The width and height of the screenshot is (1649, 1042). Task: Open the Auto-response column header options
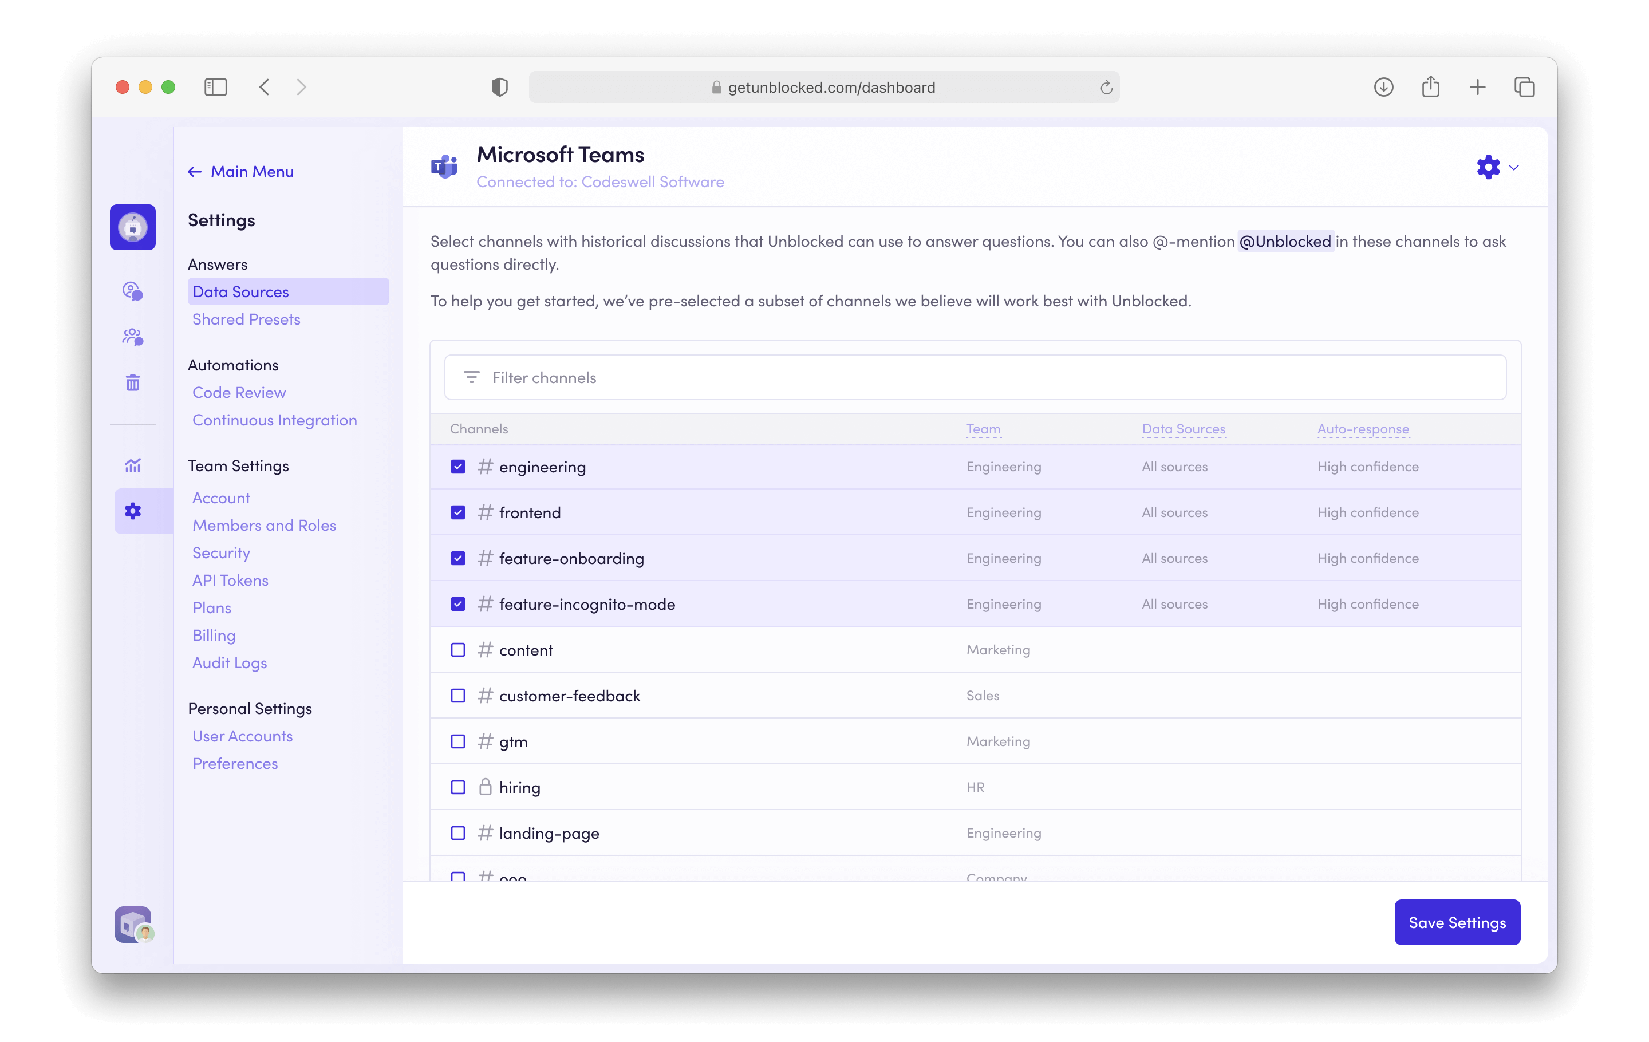pyautogui.click(x=1363, y=429)
